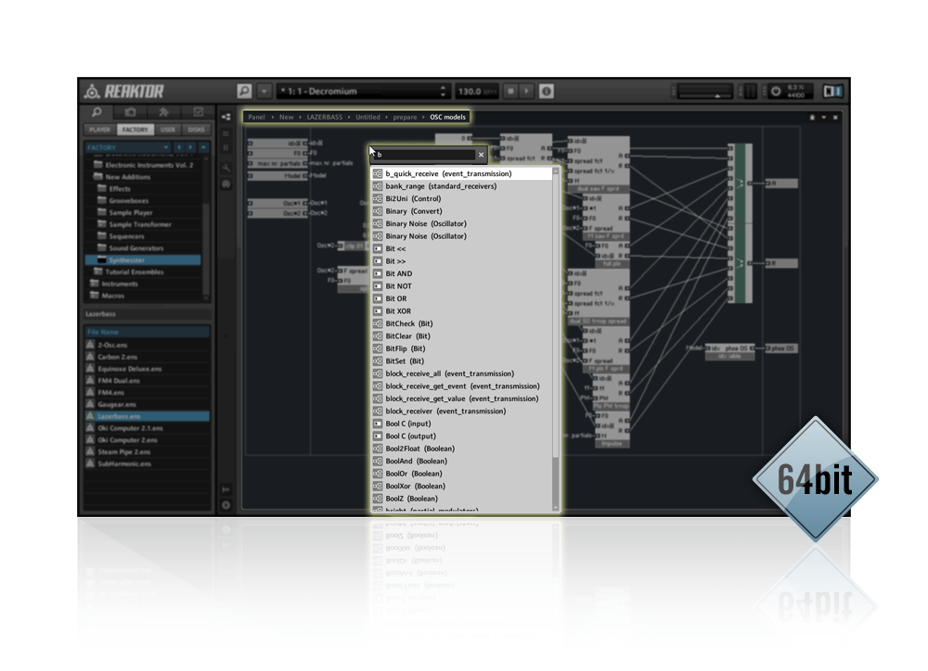Open the Decromium snapshot selector dropdown
The width and height of the screenshot is (928, 671).
tap(364, 91)
